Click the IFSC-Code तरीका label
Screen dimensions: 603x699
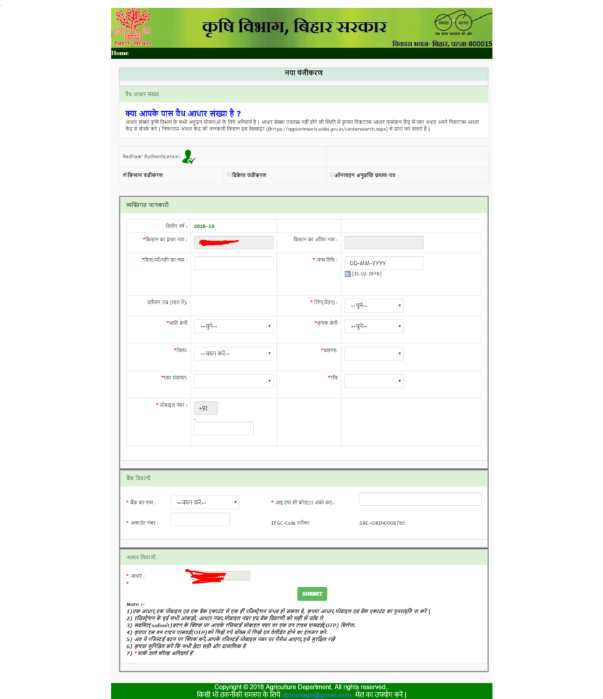tap(291, 523)
